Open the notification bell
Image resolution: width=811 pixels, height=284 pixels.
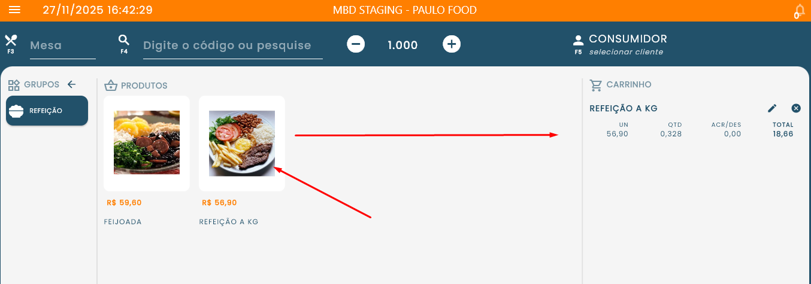(x=800, y=11)
